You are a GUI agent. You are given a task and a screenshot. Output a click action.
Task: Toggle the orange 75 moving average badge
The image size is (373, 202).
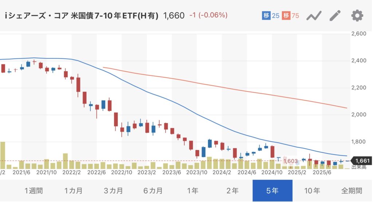click(291, 16)
